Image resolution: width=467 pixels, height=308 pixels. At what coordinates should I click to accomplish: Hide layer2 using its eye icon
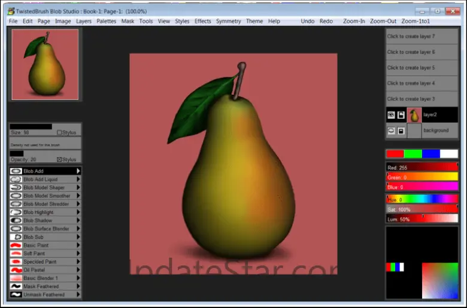tap(391, 115)
